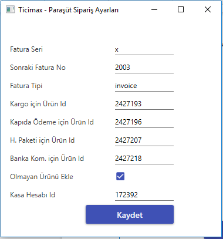Click the Fatura Tipi label
The width and height of the screenshot is (223, 239).
(x=26, y=86)
